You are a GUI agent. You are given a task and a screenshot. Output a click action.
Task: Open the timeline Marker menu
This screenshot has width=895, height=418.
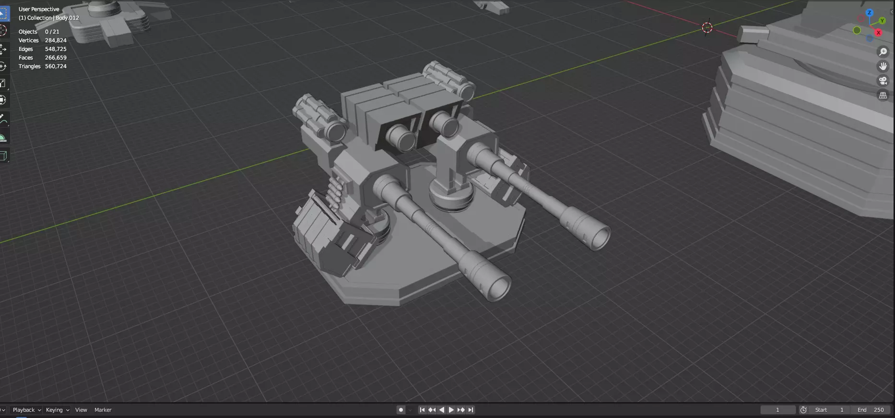tap(103, 410)
